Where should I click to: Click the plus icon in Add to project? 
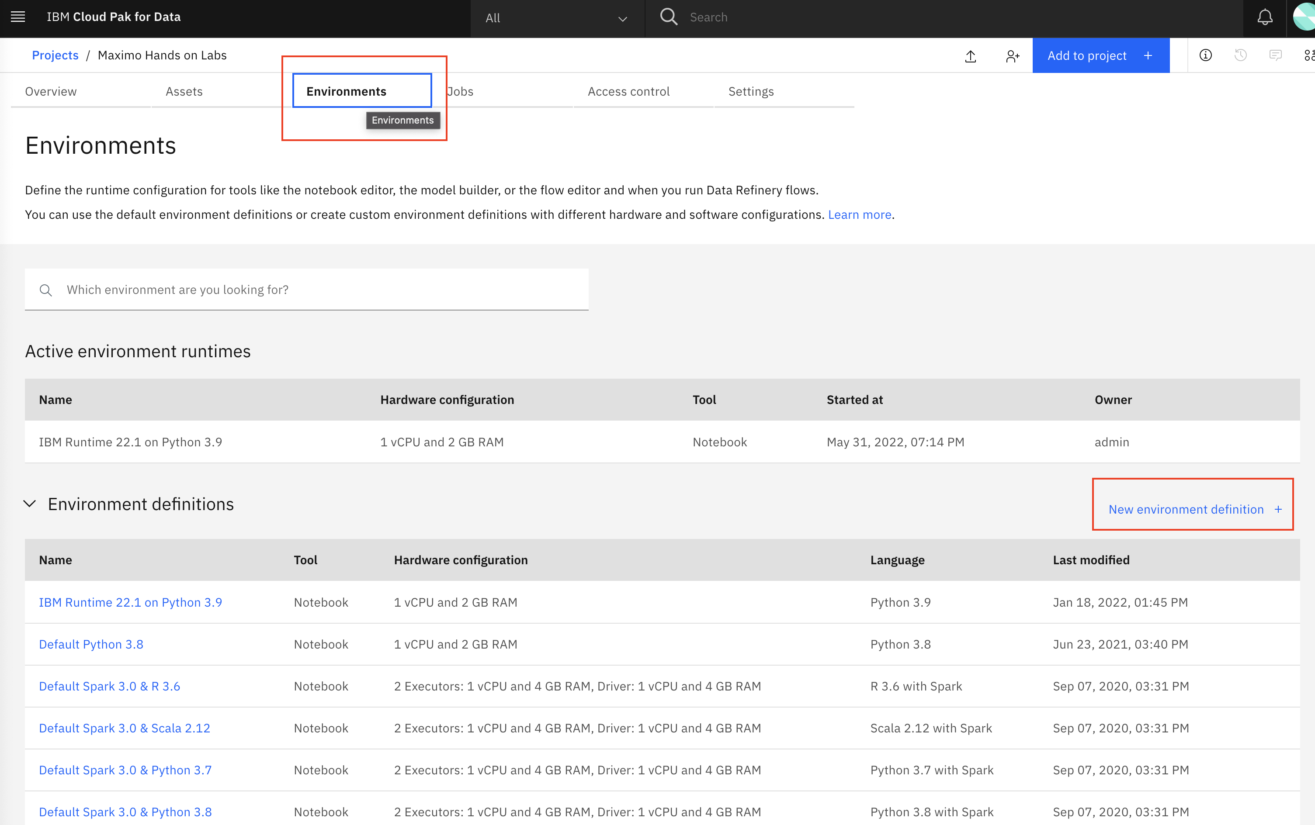(x=1148, y=55)
